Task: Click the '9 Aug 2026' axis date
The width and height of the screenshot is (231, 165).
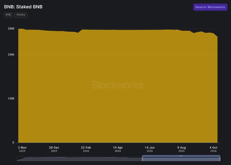Action: click(181, 149)
